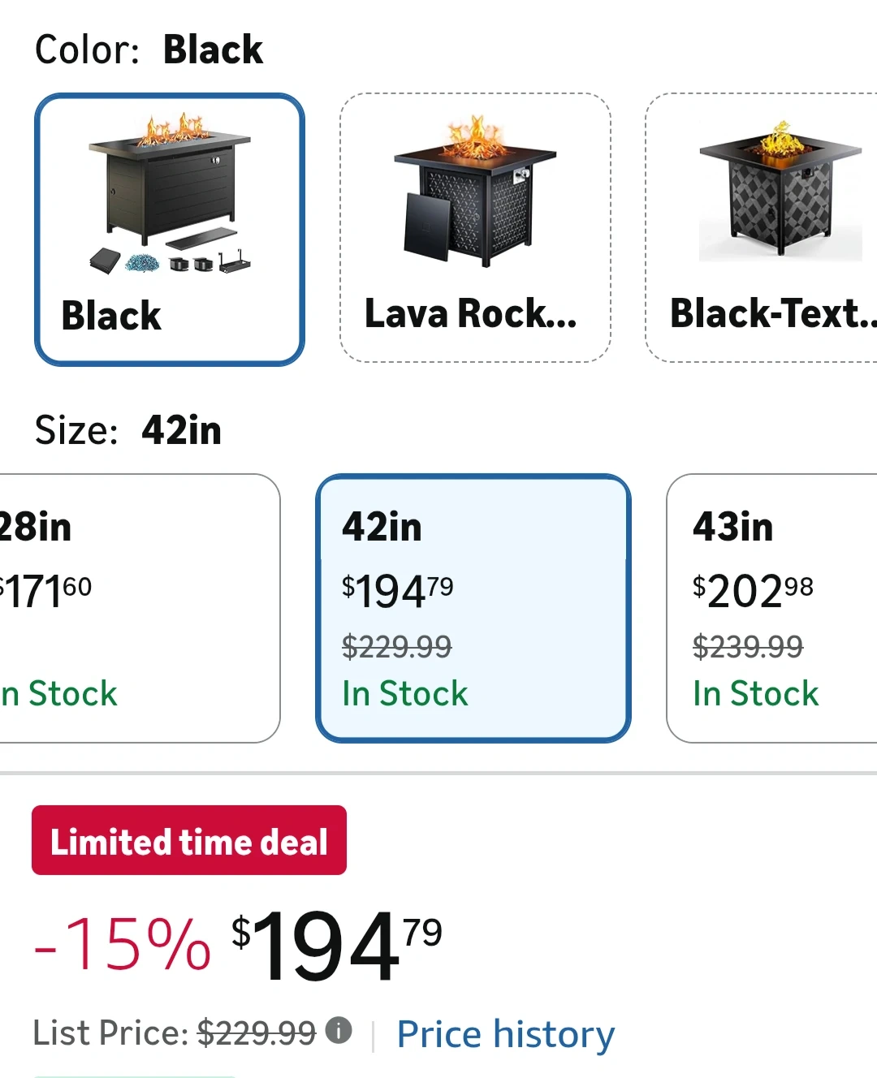Choose the Lava Rock... color label
This screenshot has width=877, height=1078.
tap(470, 314)
